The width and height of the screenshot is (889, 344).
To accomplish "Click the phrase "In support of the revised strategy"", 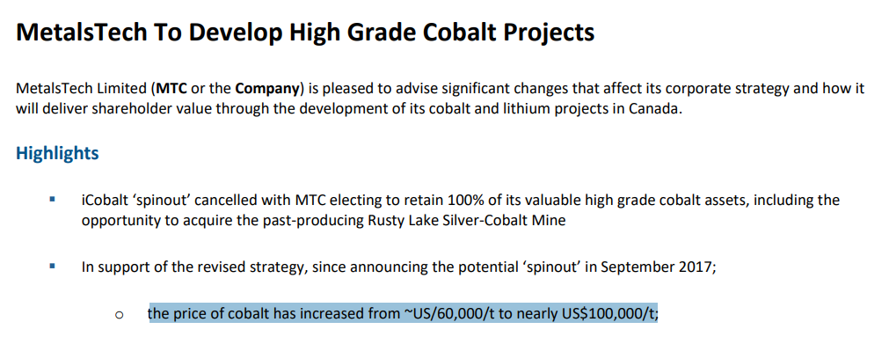I will tap(193, 267).
